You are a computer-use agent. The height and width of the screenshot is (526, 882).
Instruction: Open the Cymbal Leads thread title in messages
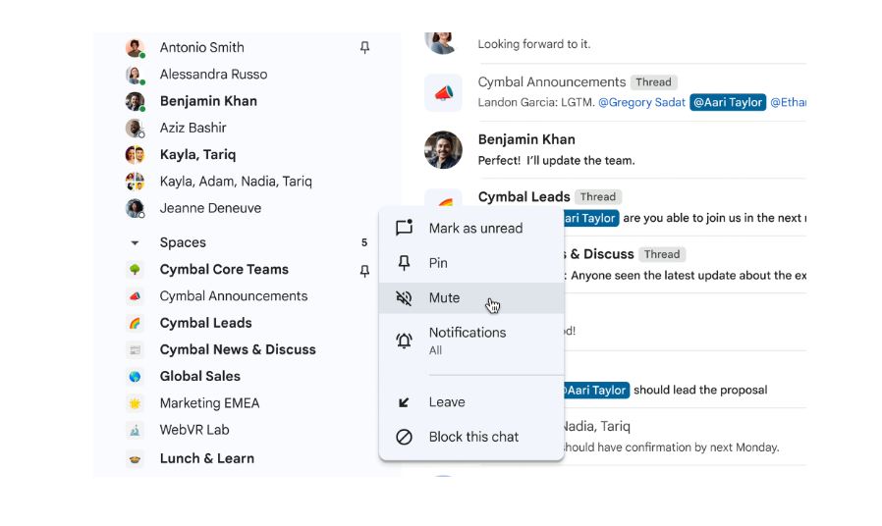tap(524, 196)
